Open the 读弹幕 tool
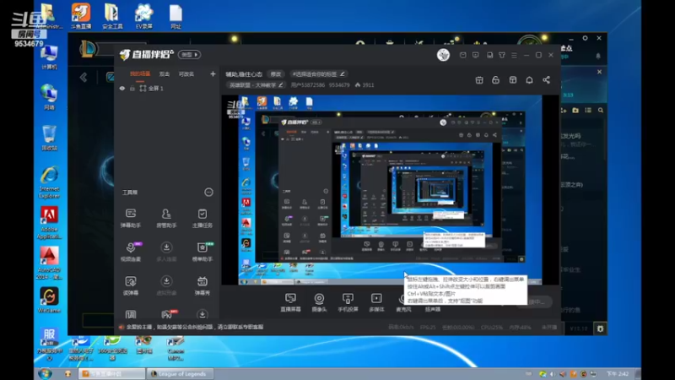 pos(131,285)
